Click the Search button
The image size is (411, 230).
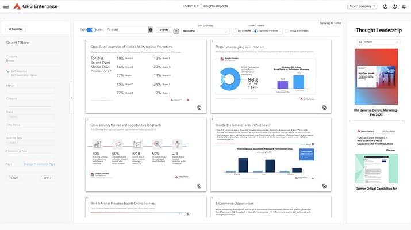163,30
